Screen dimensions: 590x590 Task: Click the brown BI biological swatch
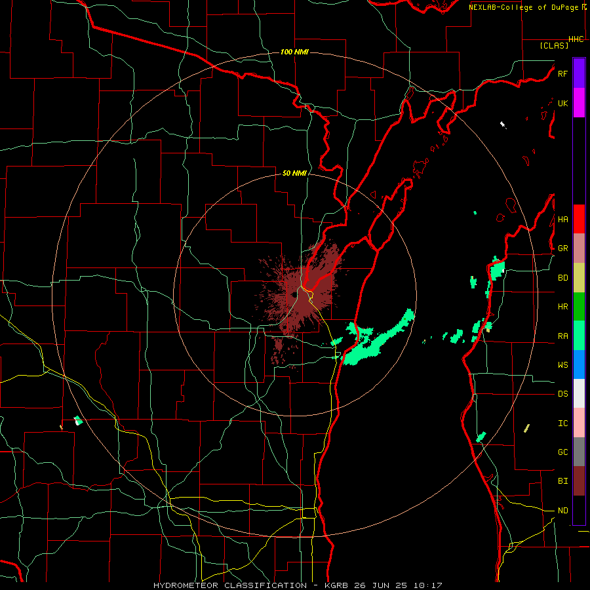579,481
